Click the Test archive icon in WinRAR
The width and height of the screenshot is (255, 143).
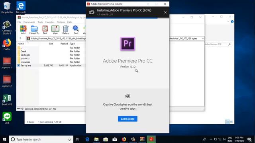[45, 30]
